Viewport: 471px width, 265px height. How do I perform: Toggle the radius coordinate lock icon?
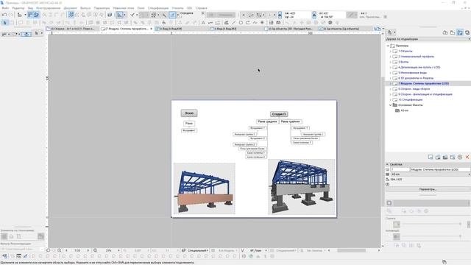[x=314, y=15]
